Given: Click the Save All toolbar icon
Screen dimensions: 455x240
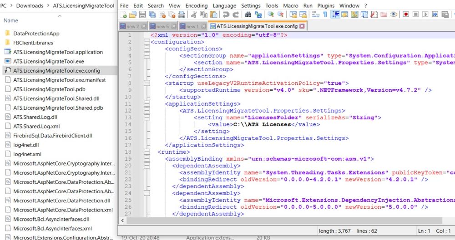Looking at the screenshot, I should 151,15.
